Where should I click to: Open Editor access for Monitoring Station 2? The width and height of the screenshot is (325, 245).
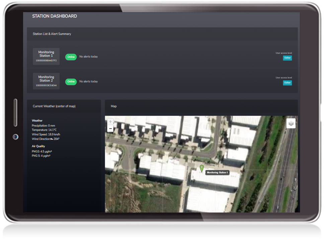click(287, 82)
